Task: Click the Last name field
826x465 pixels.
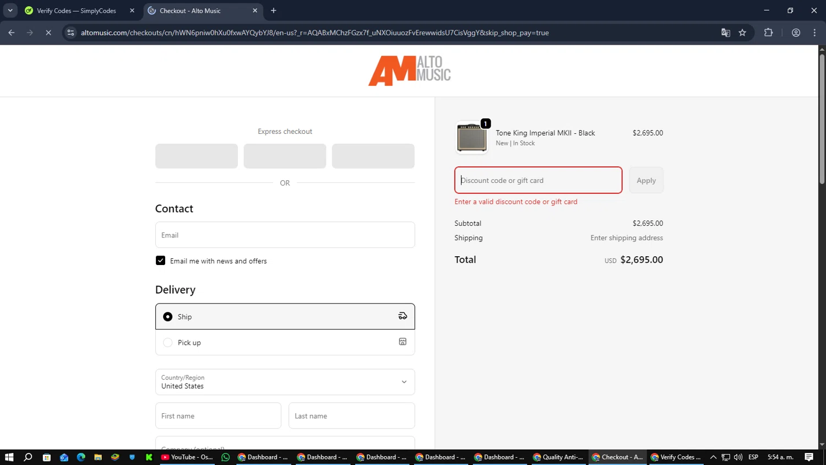Action: [351, 416]
